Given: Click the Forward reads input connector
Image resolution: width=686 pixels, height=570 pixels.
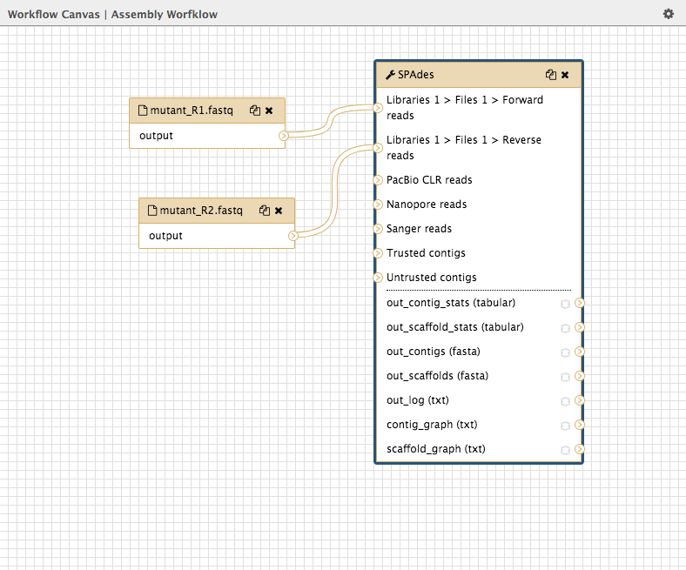Looking at the screenshot, I should tap(378, 108).
